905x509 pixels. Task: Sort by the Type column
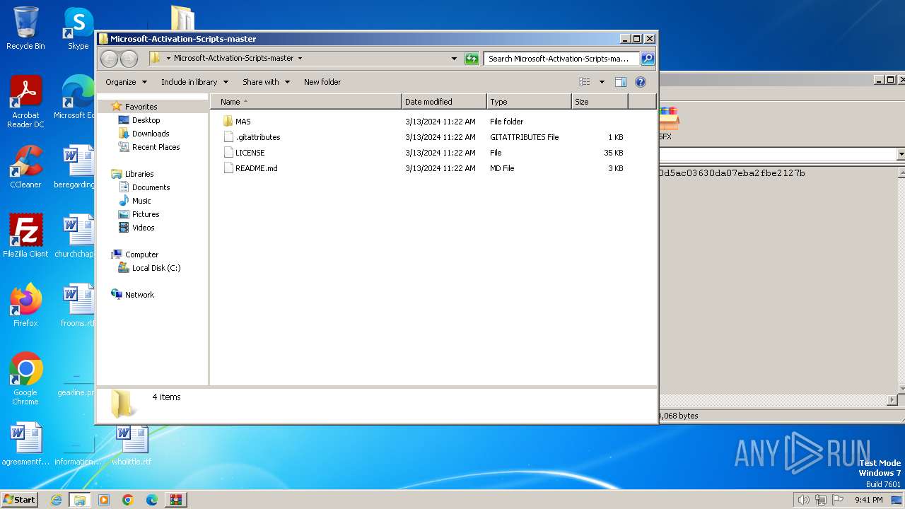click(x=529, y=102)
